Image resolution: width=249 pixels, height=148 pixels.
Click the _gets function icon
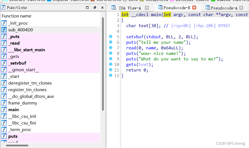pyautogui.click(x=4, y=57)
